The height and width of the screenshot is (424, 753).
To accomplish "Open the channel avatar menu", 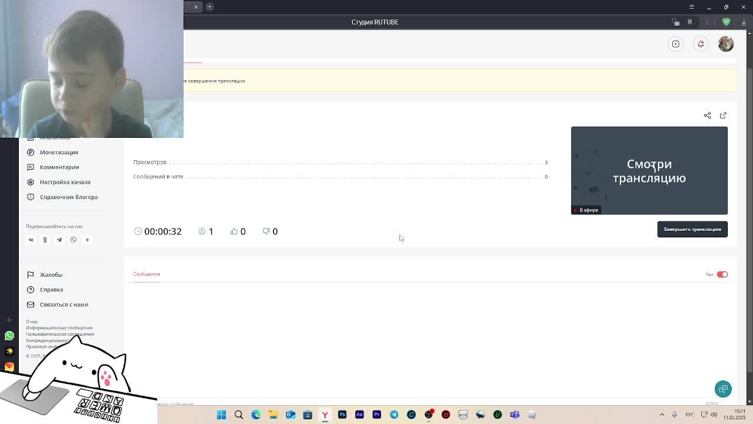I will (726, 44).
